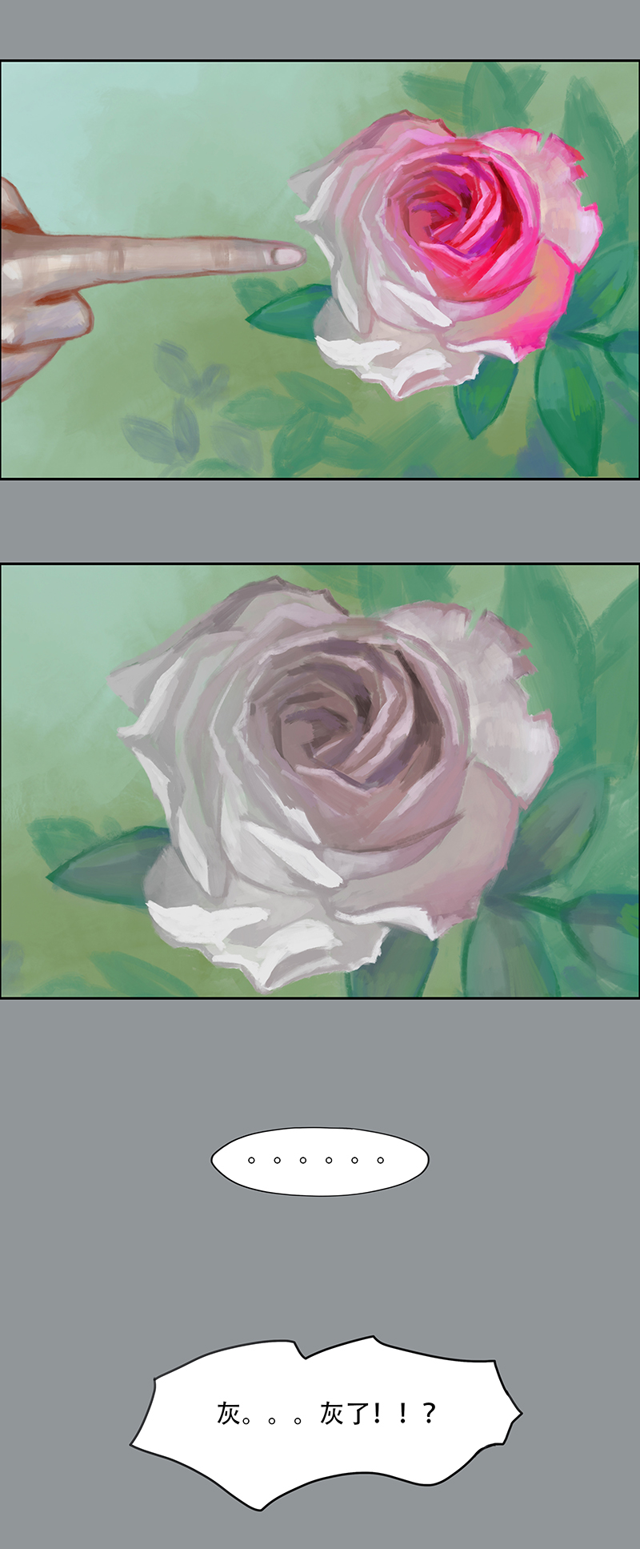The height and width of the screenshot is (1549, 640).
Task: Click the first 灰 character in the bubble
Action: [x=229, y=1413]
